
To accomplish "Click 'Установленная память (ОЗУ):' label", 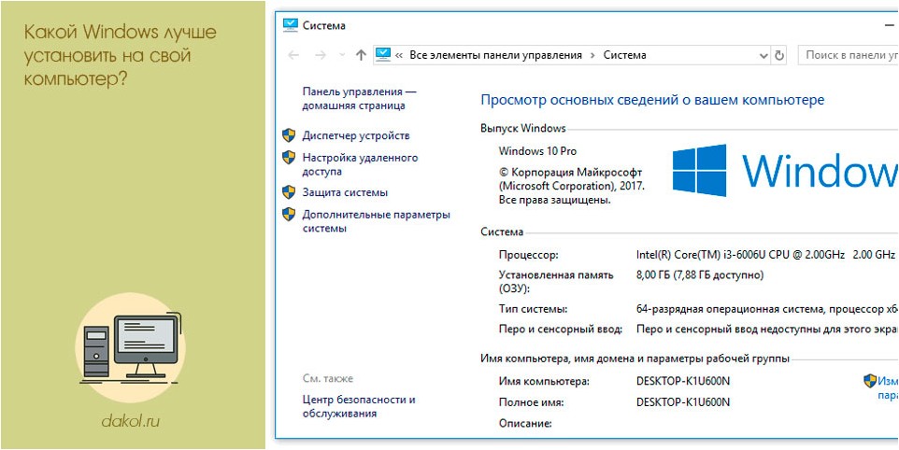I will [x=556, y=282].
